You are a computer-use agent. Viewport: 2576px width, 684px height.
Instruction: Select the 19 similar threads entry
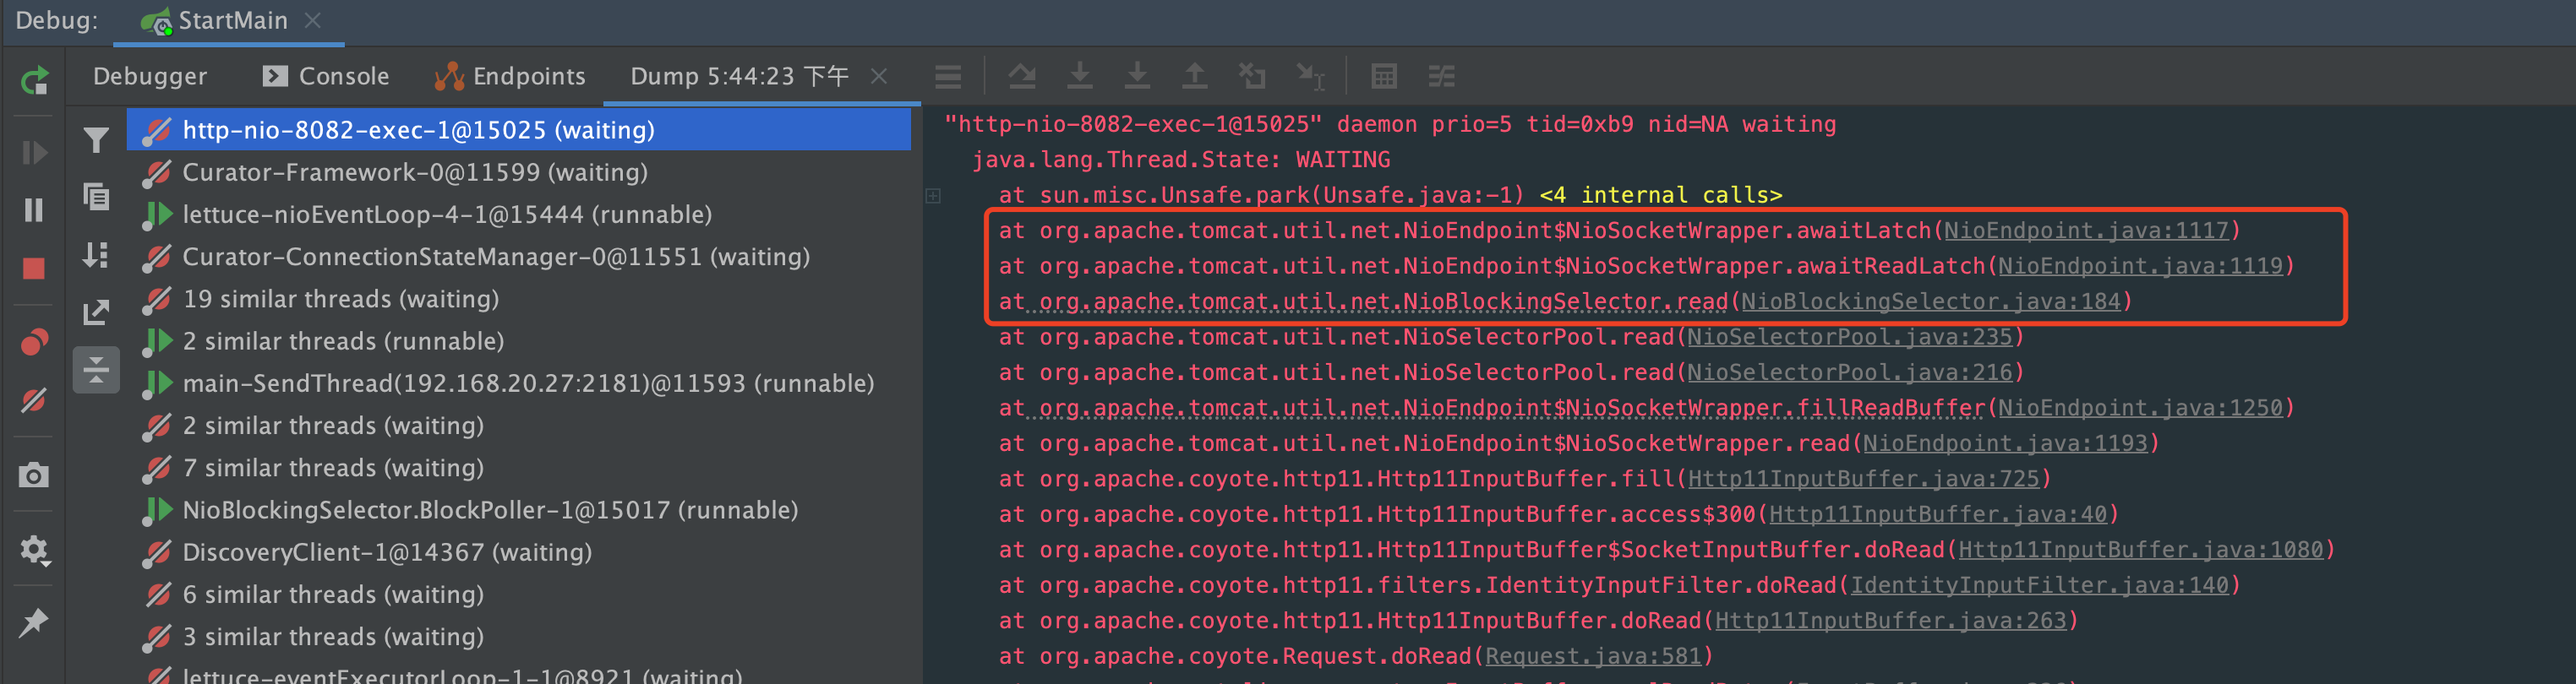[x=519, y=299]
